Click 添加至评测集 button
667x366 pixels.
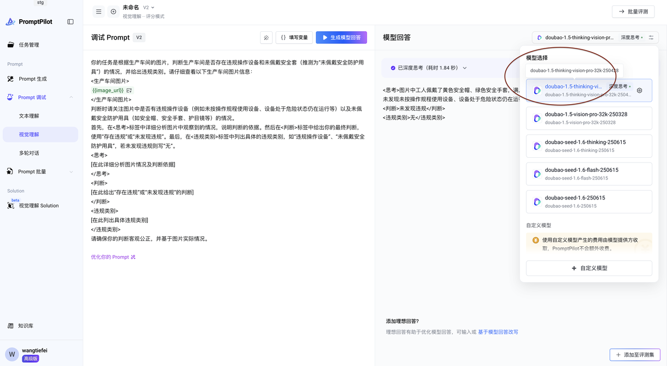point(635,355)
